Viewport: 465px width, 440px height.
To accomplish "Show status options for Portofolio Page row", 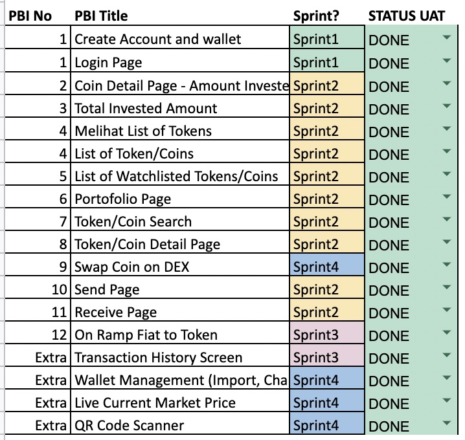I will [447, 197].
